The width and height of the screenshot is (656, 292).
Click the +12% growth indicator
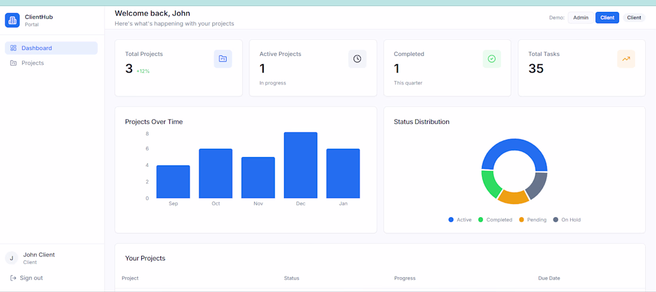[143, 71]
